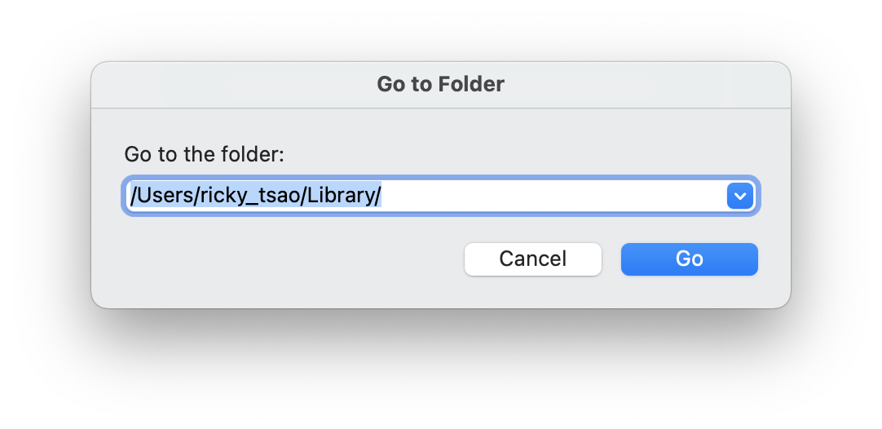Image resolution: width=882 pixels, height=429 pixels.
Task: Click the 'Go to the folder:' label
Action: point(204,154)
